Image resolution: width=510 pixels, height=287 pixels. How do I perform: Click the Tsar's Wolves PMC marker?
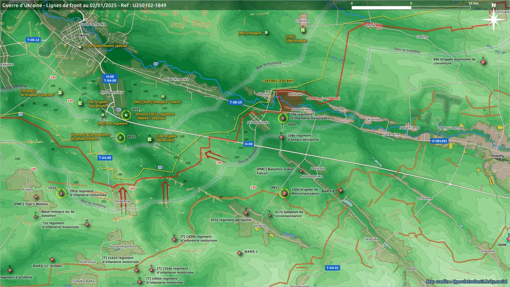point(36,197)
